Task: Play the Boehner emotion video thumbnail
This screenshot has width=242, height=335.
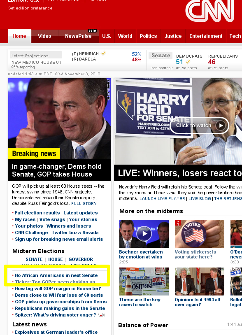Action: tap(144, 233)
